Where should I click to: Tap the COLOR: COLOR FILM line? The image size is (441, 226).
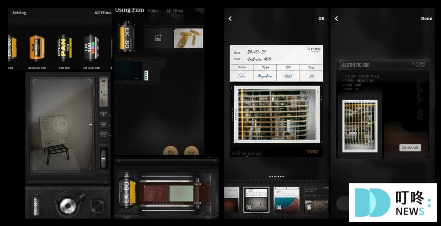361,76
